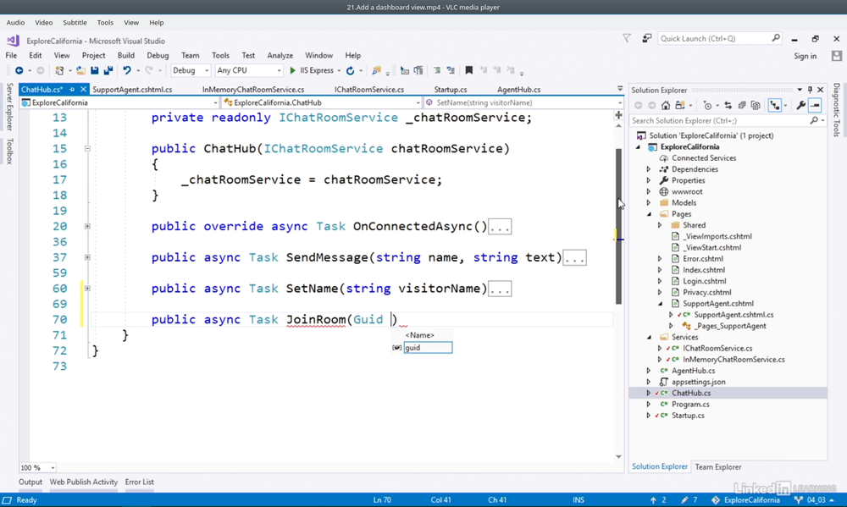Click Comment out selected lines icon

pyautogui.click(x=437, y=71)
